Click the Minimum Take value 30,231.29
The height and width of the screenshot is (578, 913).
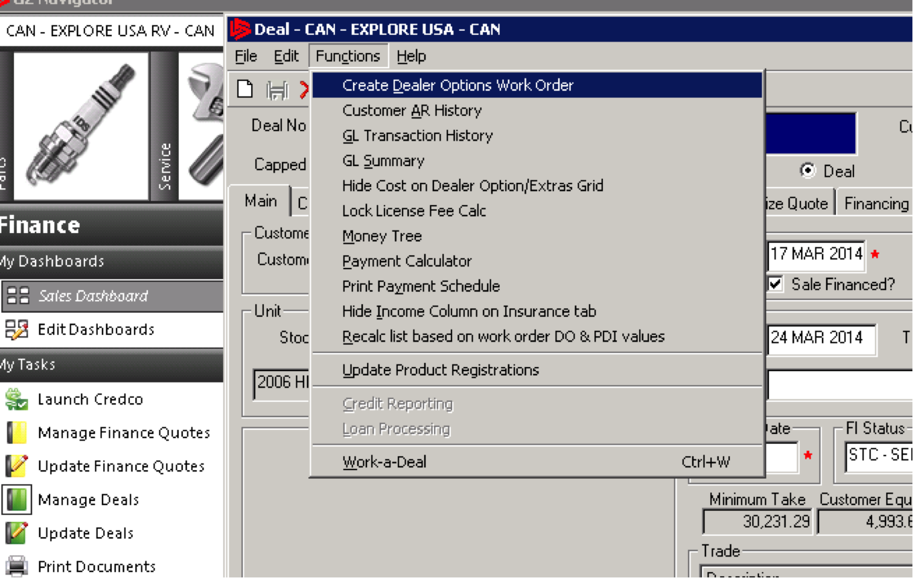758,522
